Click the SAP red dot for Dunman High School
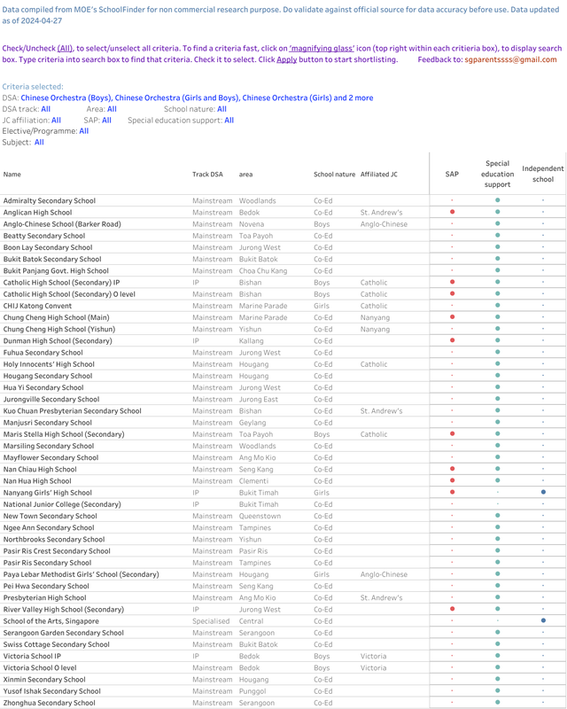 pos(452,340)
